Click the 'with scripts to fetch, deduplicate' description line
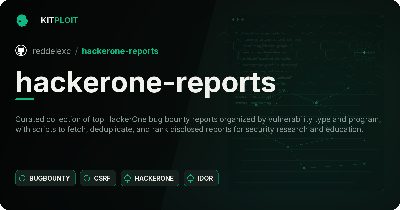The width and height of the screenshot is (400, 210). pyautogui.click(x=189, y=130)
